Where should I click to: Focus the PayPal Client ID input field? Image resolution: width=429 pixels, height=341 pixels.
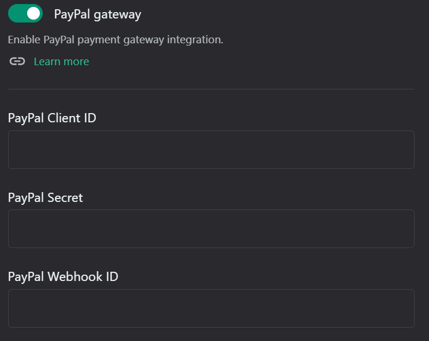211,149
